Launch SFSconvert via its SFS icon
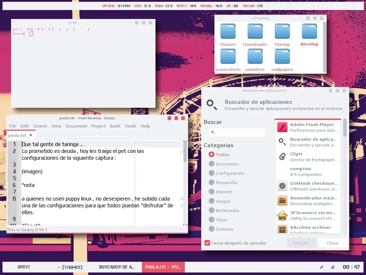 (282, 215)
